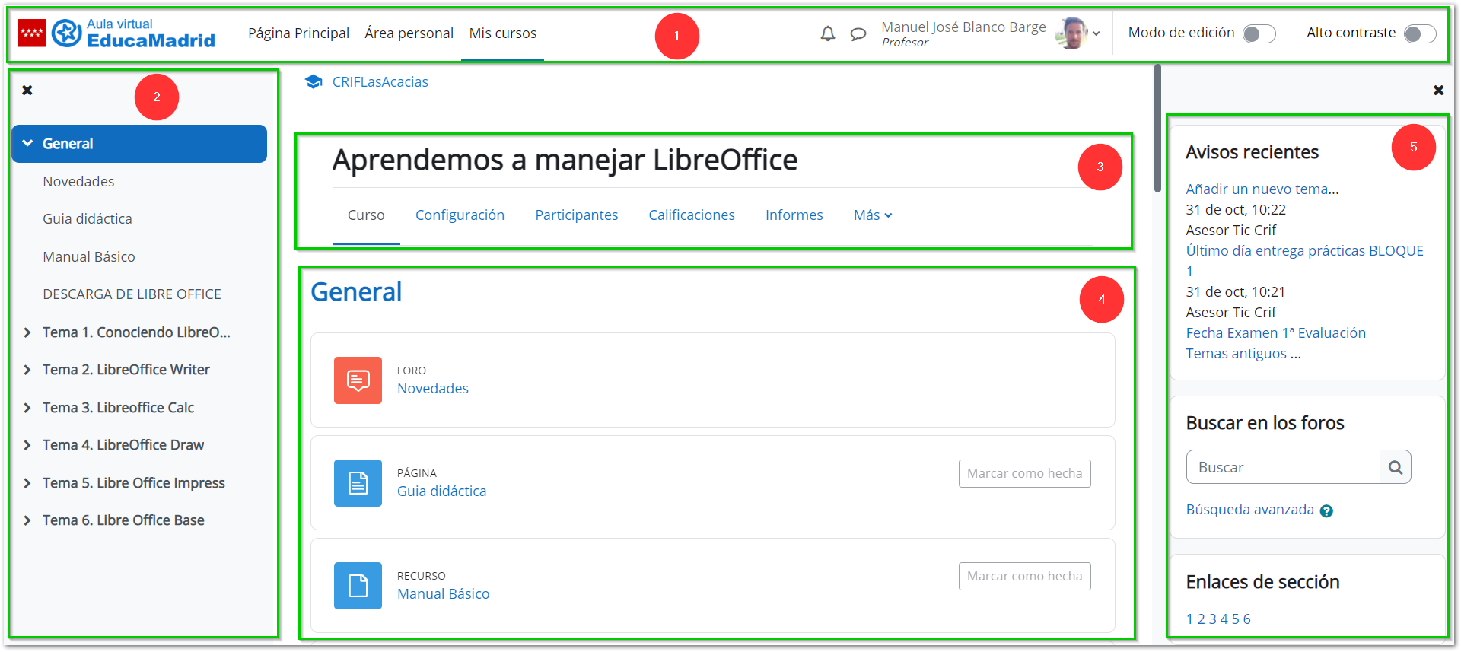Viewport: 1461px width, 652px height.
Task: Click the Búsqueda avanzada help icon
Action: [1326, 511]
